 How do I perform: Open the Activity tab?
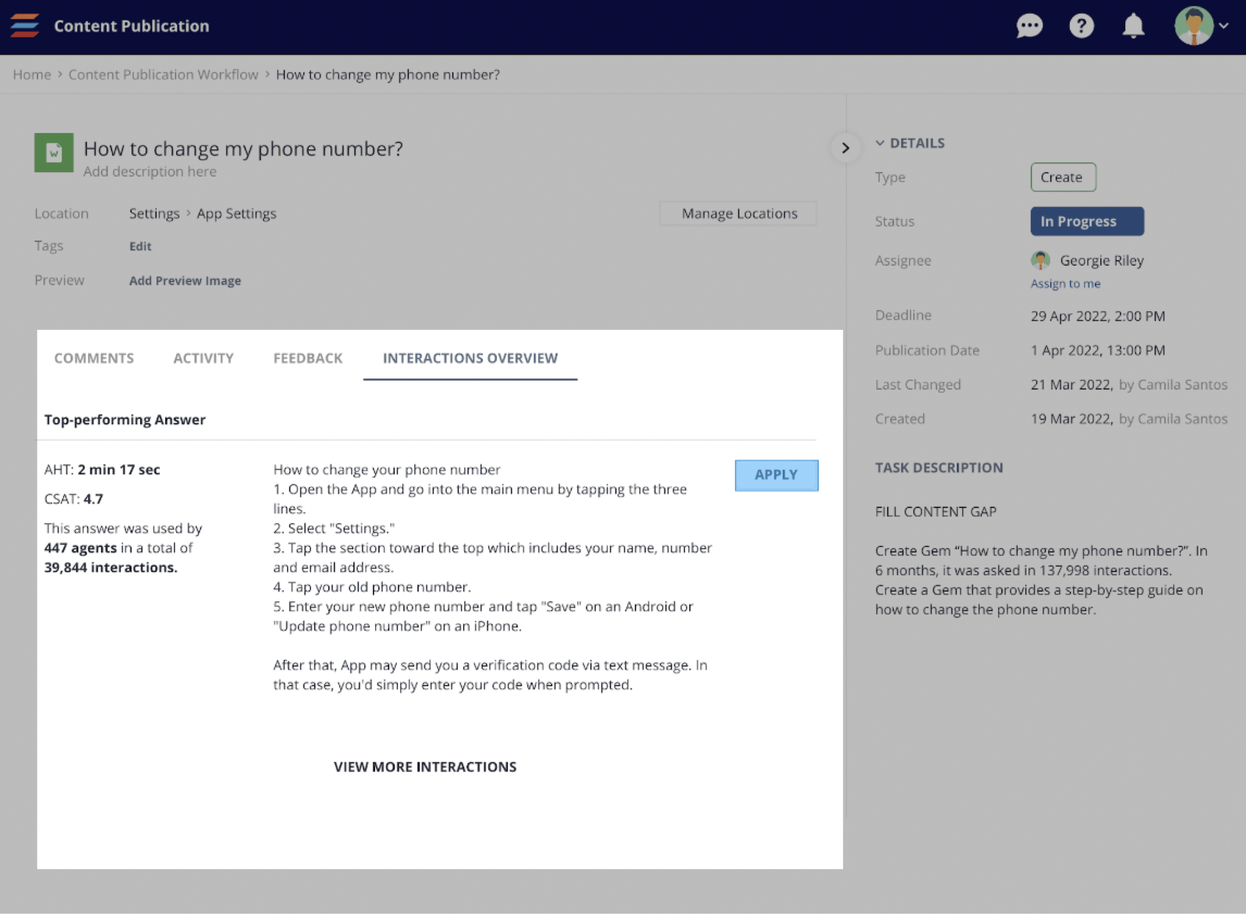[203, 358]
